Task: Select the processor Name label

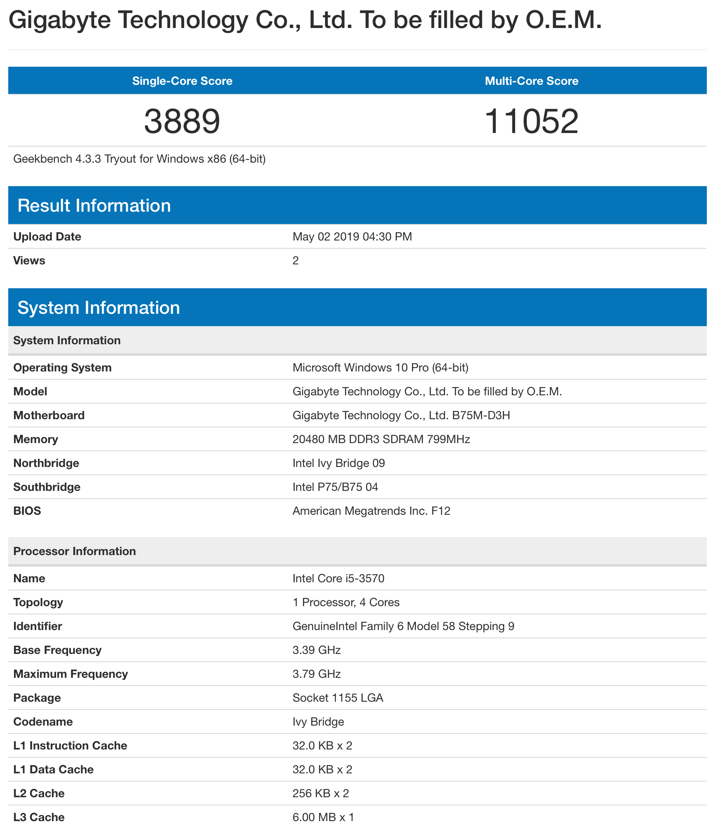Action: coord(29,579)
